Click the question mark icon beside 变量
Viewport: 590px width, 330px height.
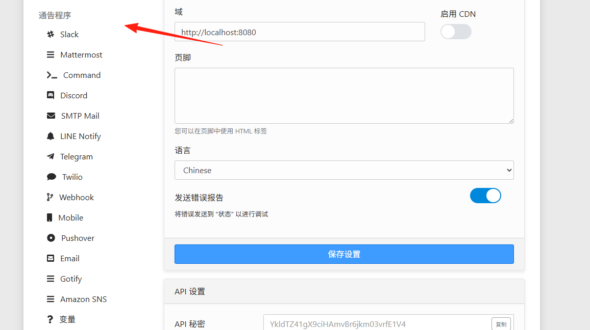click(50, 319)
